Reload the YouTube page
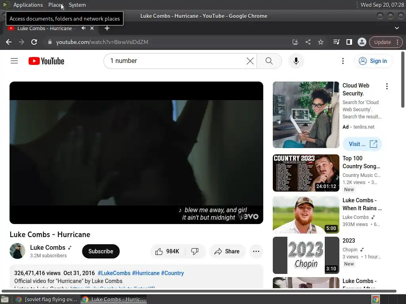Screen dimensions: 406x304 34,42
